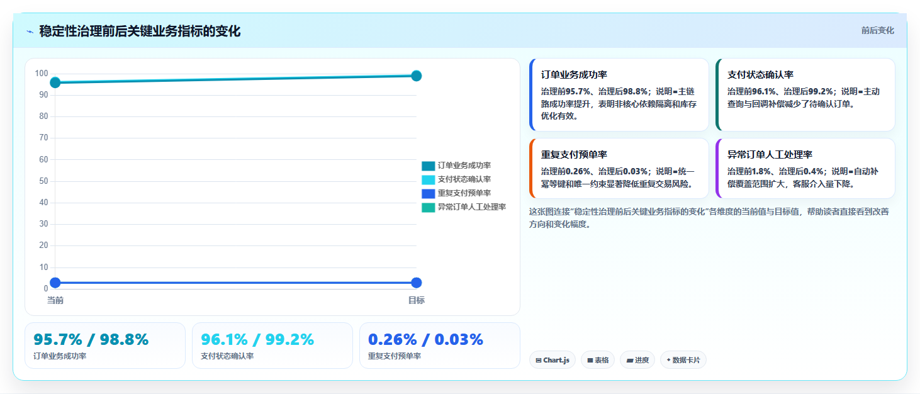Click the 表格 tag label
Screen dimensions: 920x394
(602, 361)
